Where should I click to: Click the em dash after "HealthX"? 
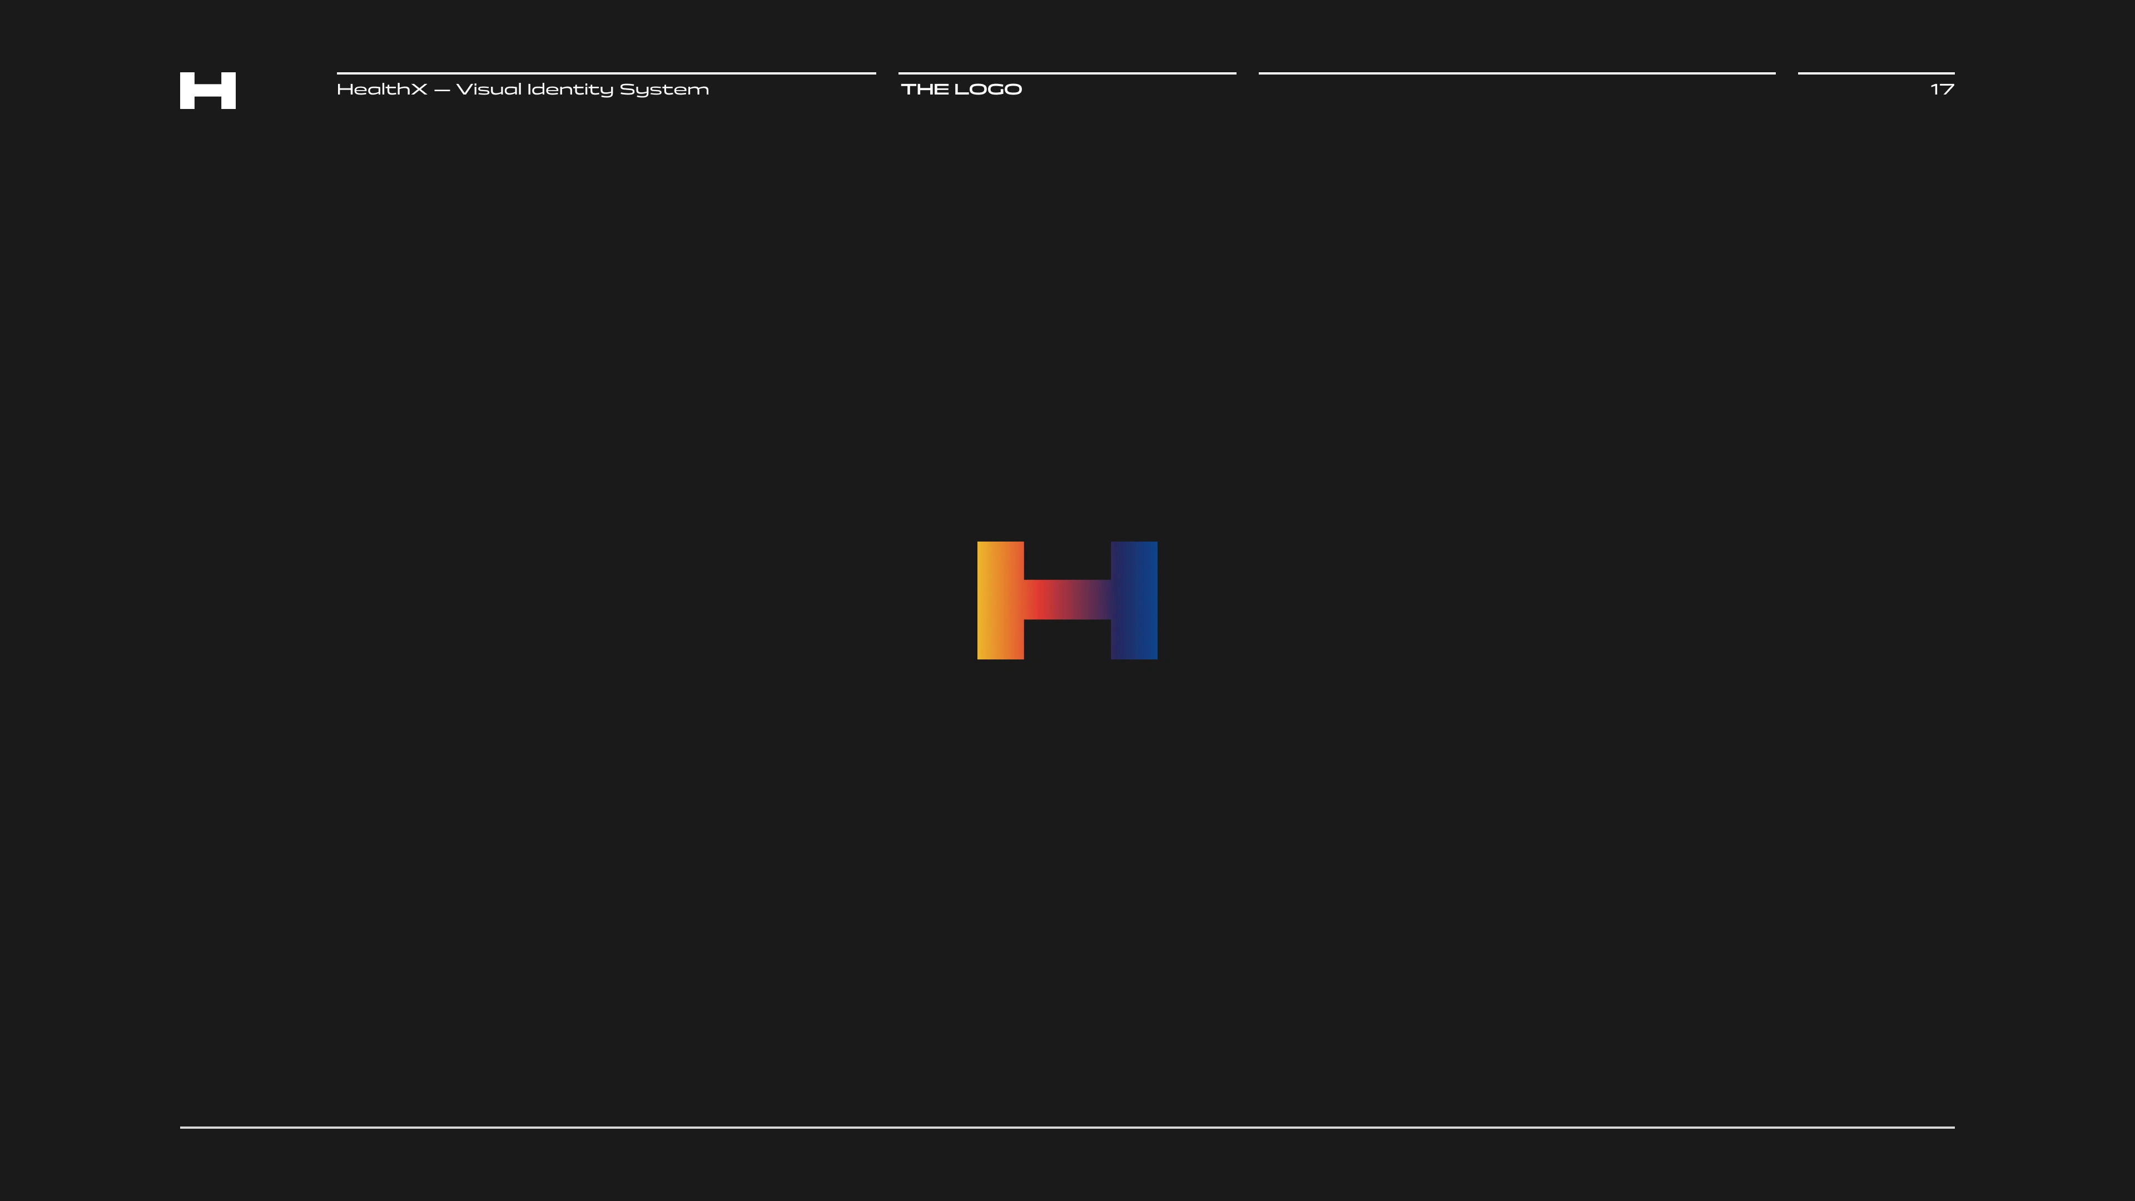(442, 90)
